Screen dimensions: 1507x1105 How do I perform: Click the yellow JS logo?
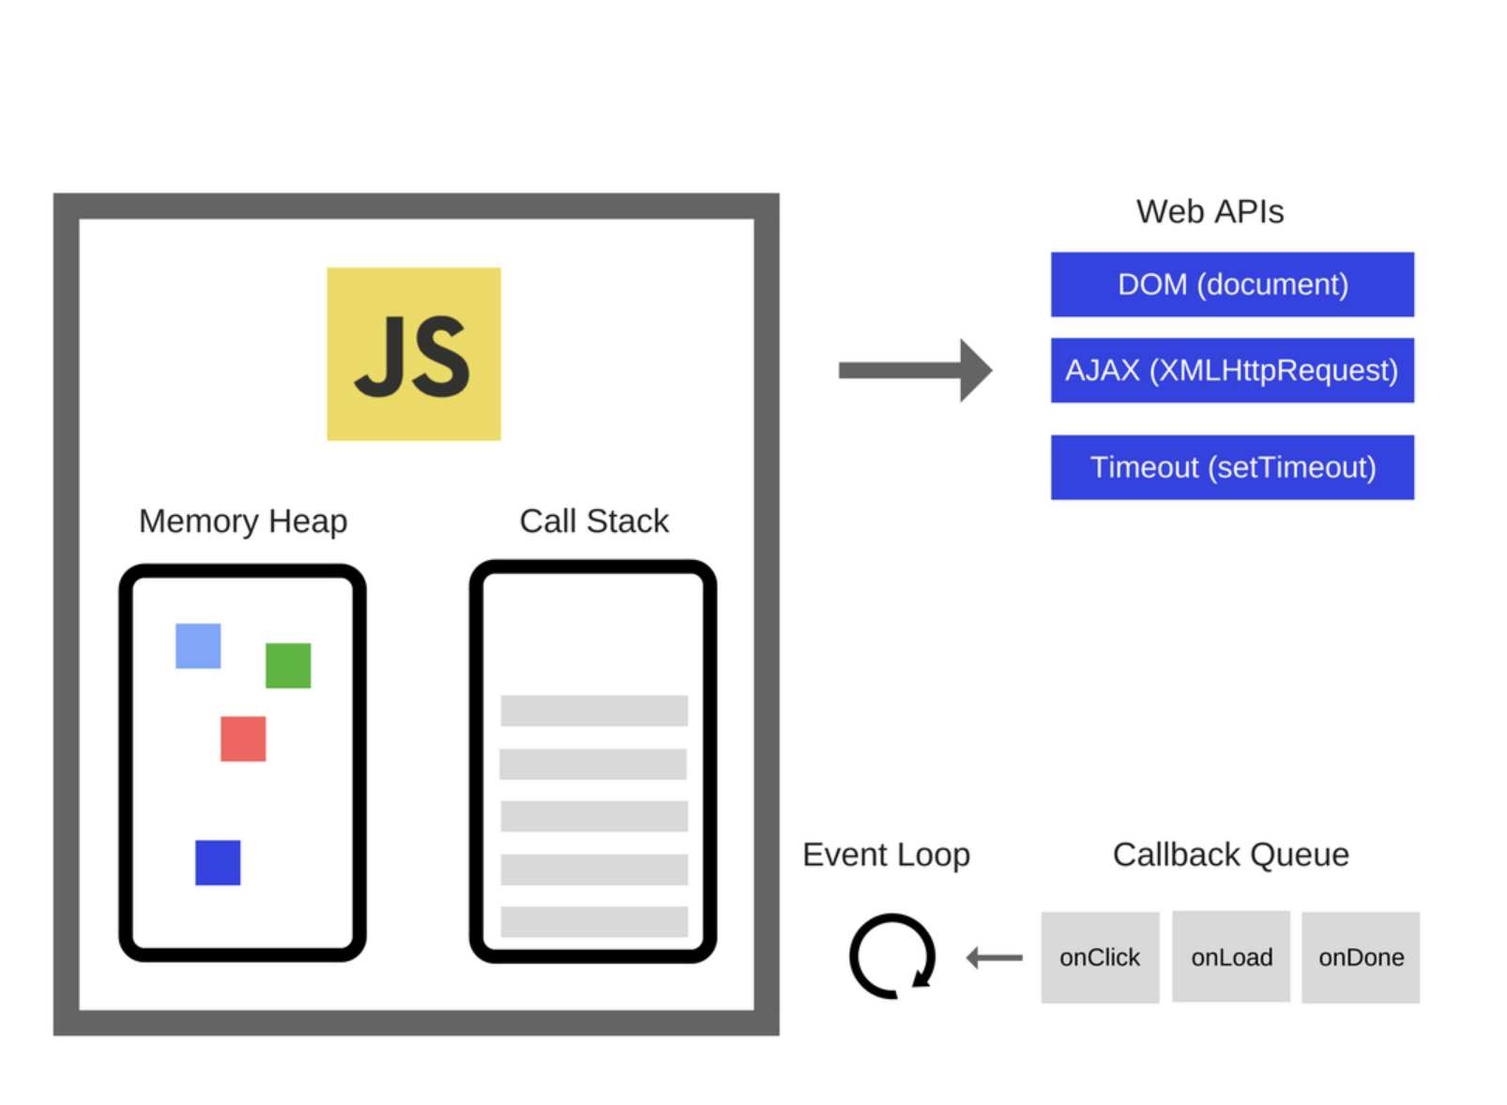[413, 354]
